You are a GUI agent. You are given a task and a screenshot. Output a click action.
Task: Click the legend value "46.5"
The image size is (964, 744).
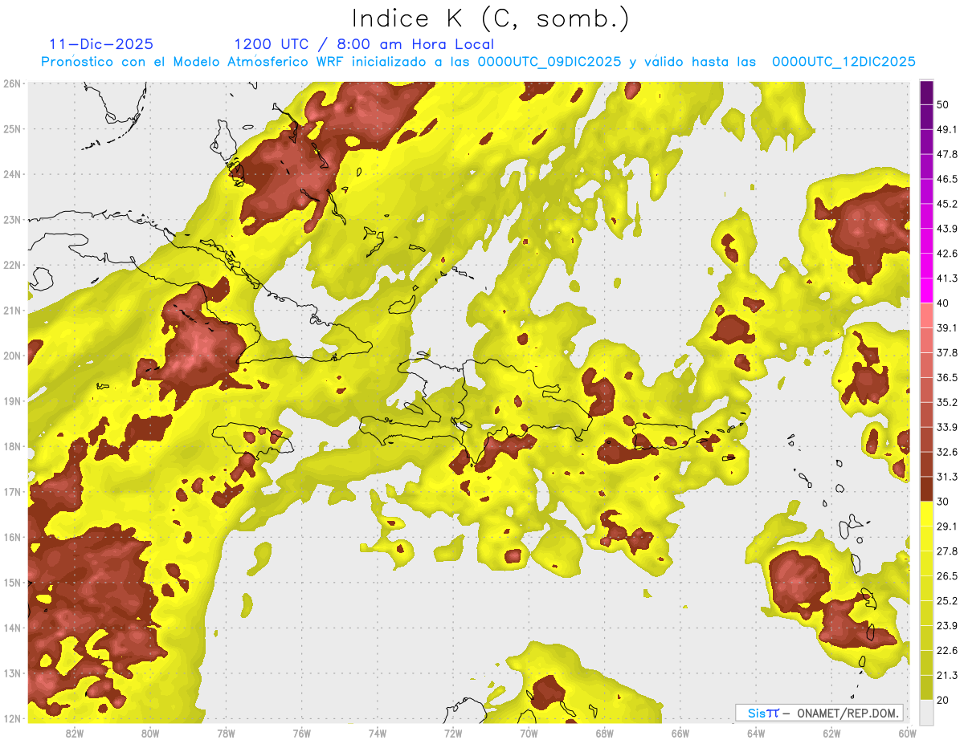pyautogui.click(x=947, y=179)
